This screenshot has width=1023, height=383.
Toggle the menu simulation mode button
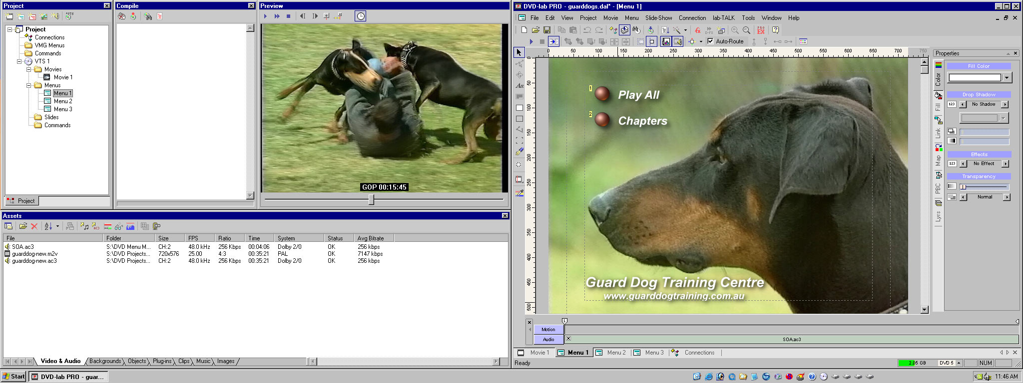554,41
